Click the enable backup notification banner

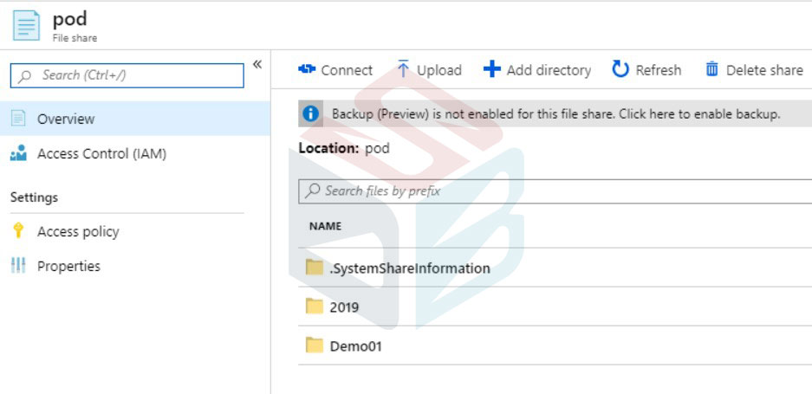click(x=555, y=114)
